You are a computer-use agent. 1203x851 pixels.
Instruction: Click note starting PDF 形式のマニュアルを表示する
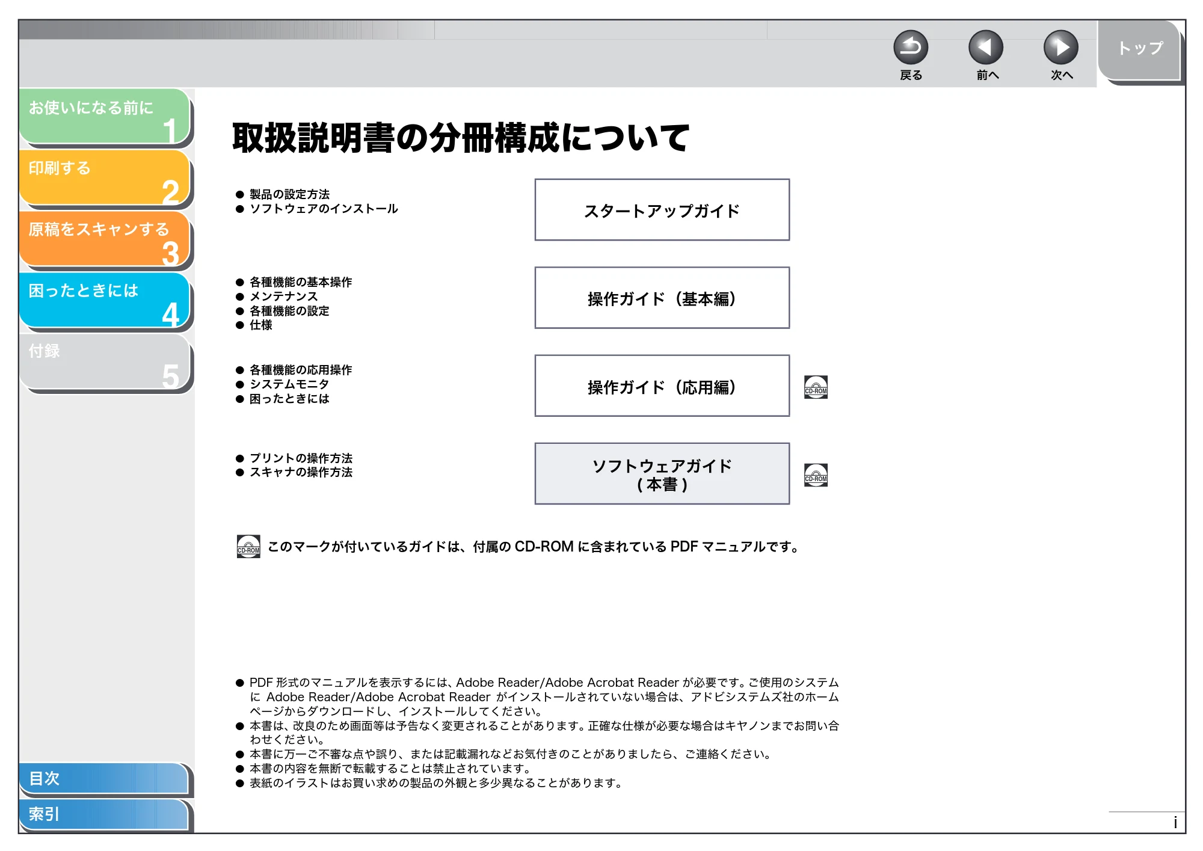[544, 697]
